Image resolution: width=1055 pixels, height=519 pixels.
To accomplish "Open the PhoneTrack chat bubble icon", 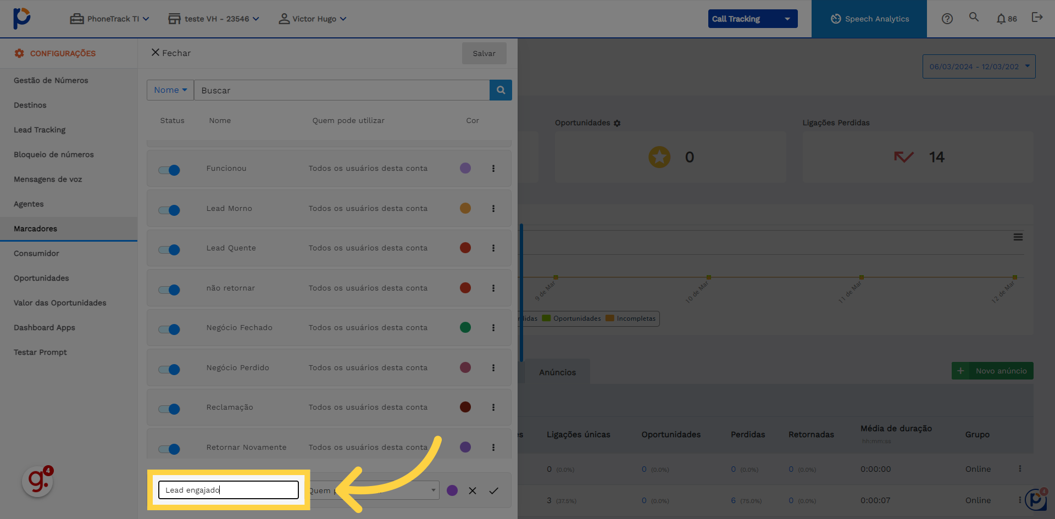I will click(1036, 500).
